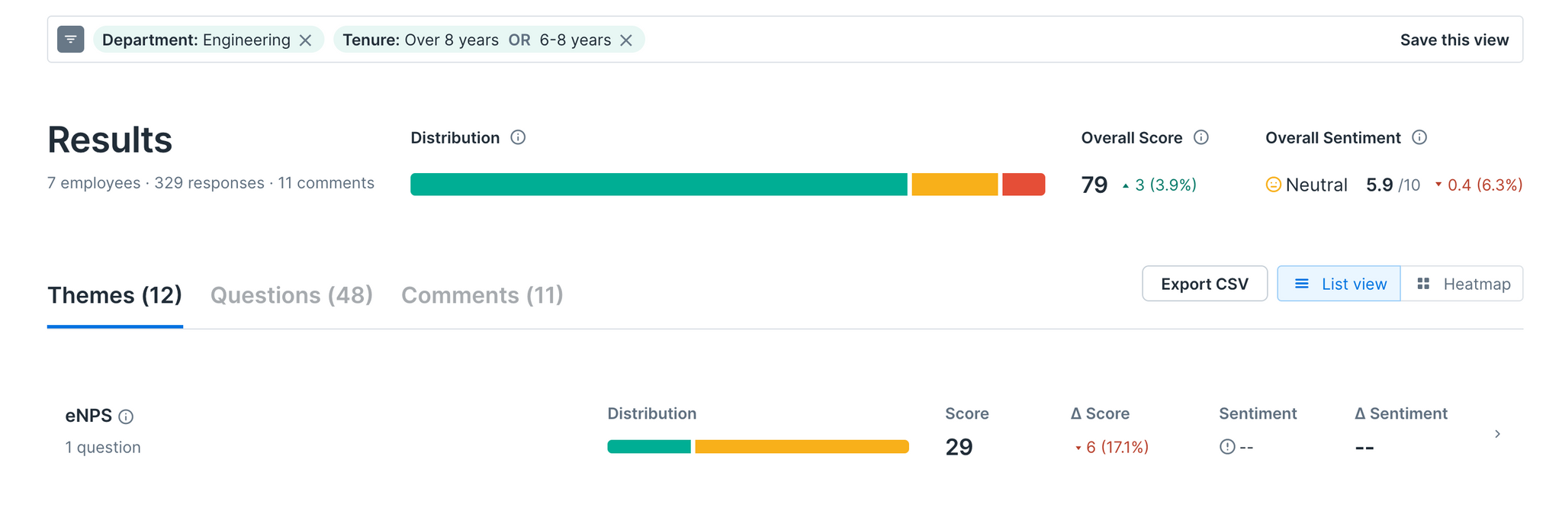
Task: Click the Export CSV button
Action: click(x=1204, y=284)
